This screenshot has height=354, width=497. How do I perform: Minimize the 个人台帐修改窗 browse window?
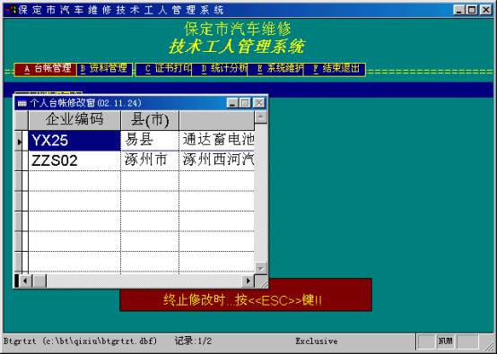pos(232,103)
